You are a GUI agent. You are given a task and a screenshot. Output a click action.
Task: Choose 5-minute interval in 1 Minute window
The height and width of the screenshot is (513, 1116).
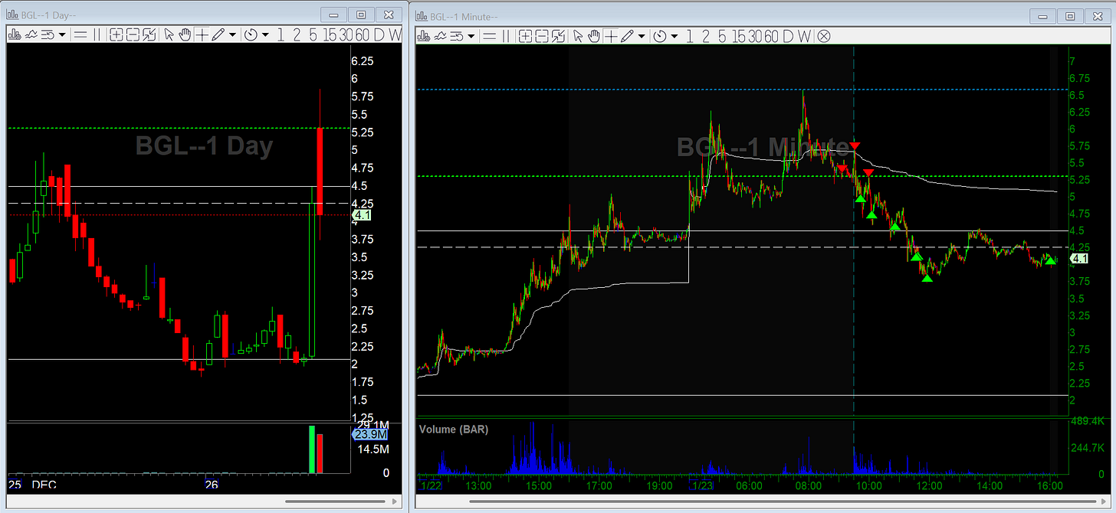722,35
